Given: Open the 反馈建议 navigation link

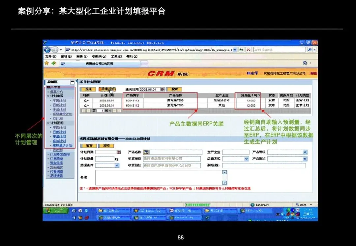Looking at the screenshot, I should point(56,176).
